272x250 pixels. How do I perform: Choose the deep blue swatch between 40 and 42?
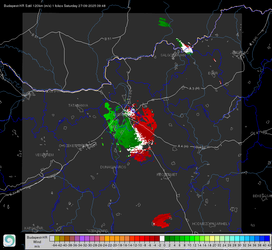coord(267,239)
